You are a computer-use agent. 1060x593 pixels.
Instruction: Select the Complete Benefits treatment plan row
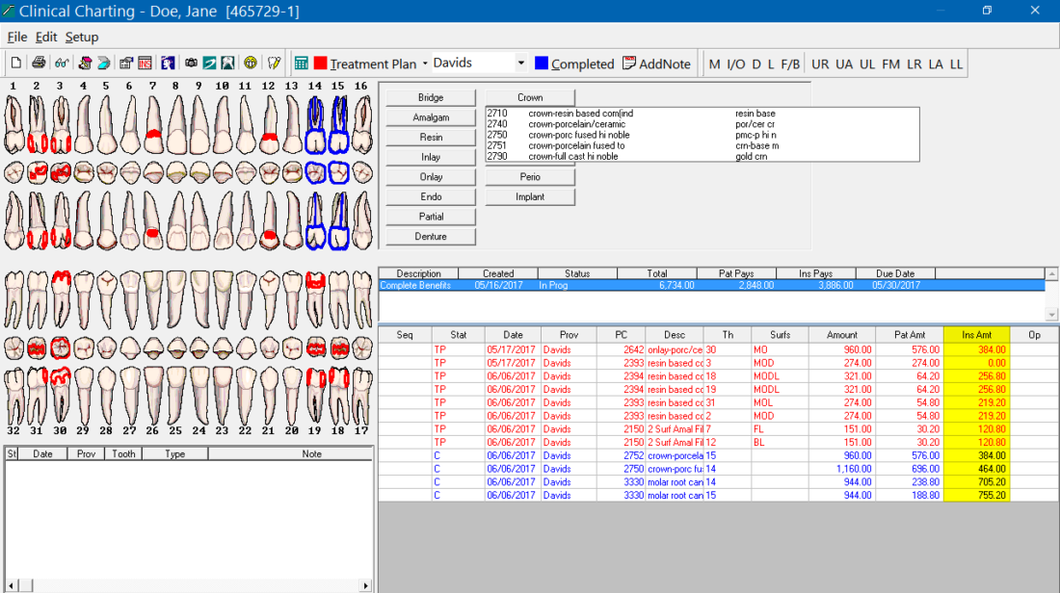click(x=712, y=286)
